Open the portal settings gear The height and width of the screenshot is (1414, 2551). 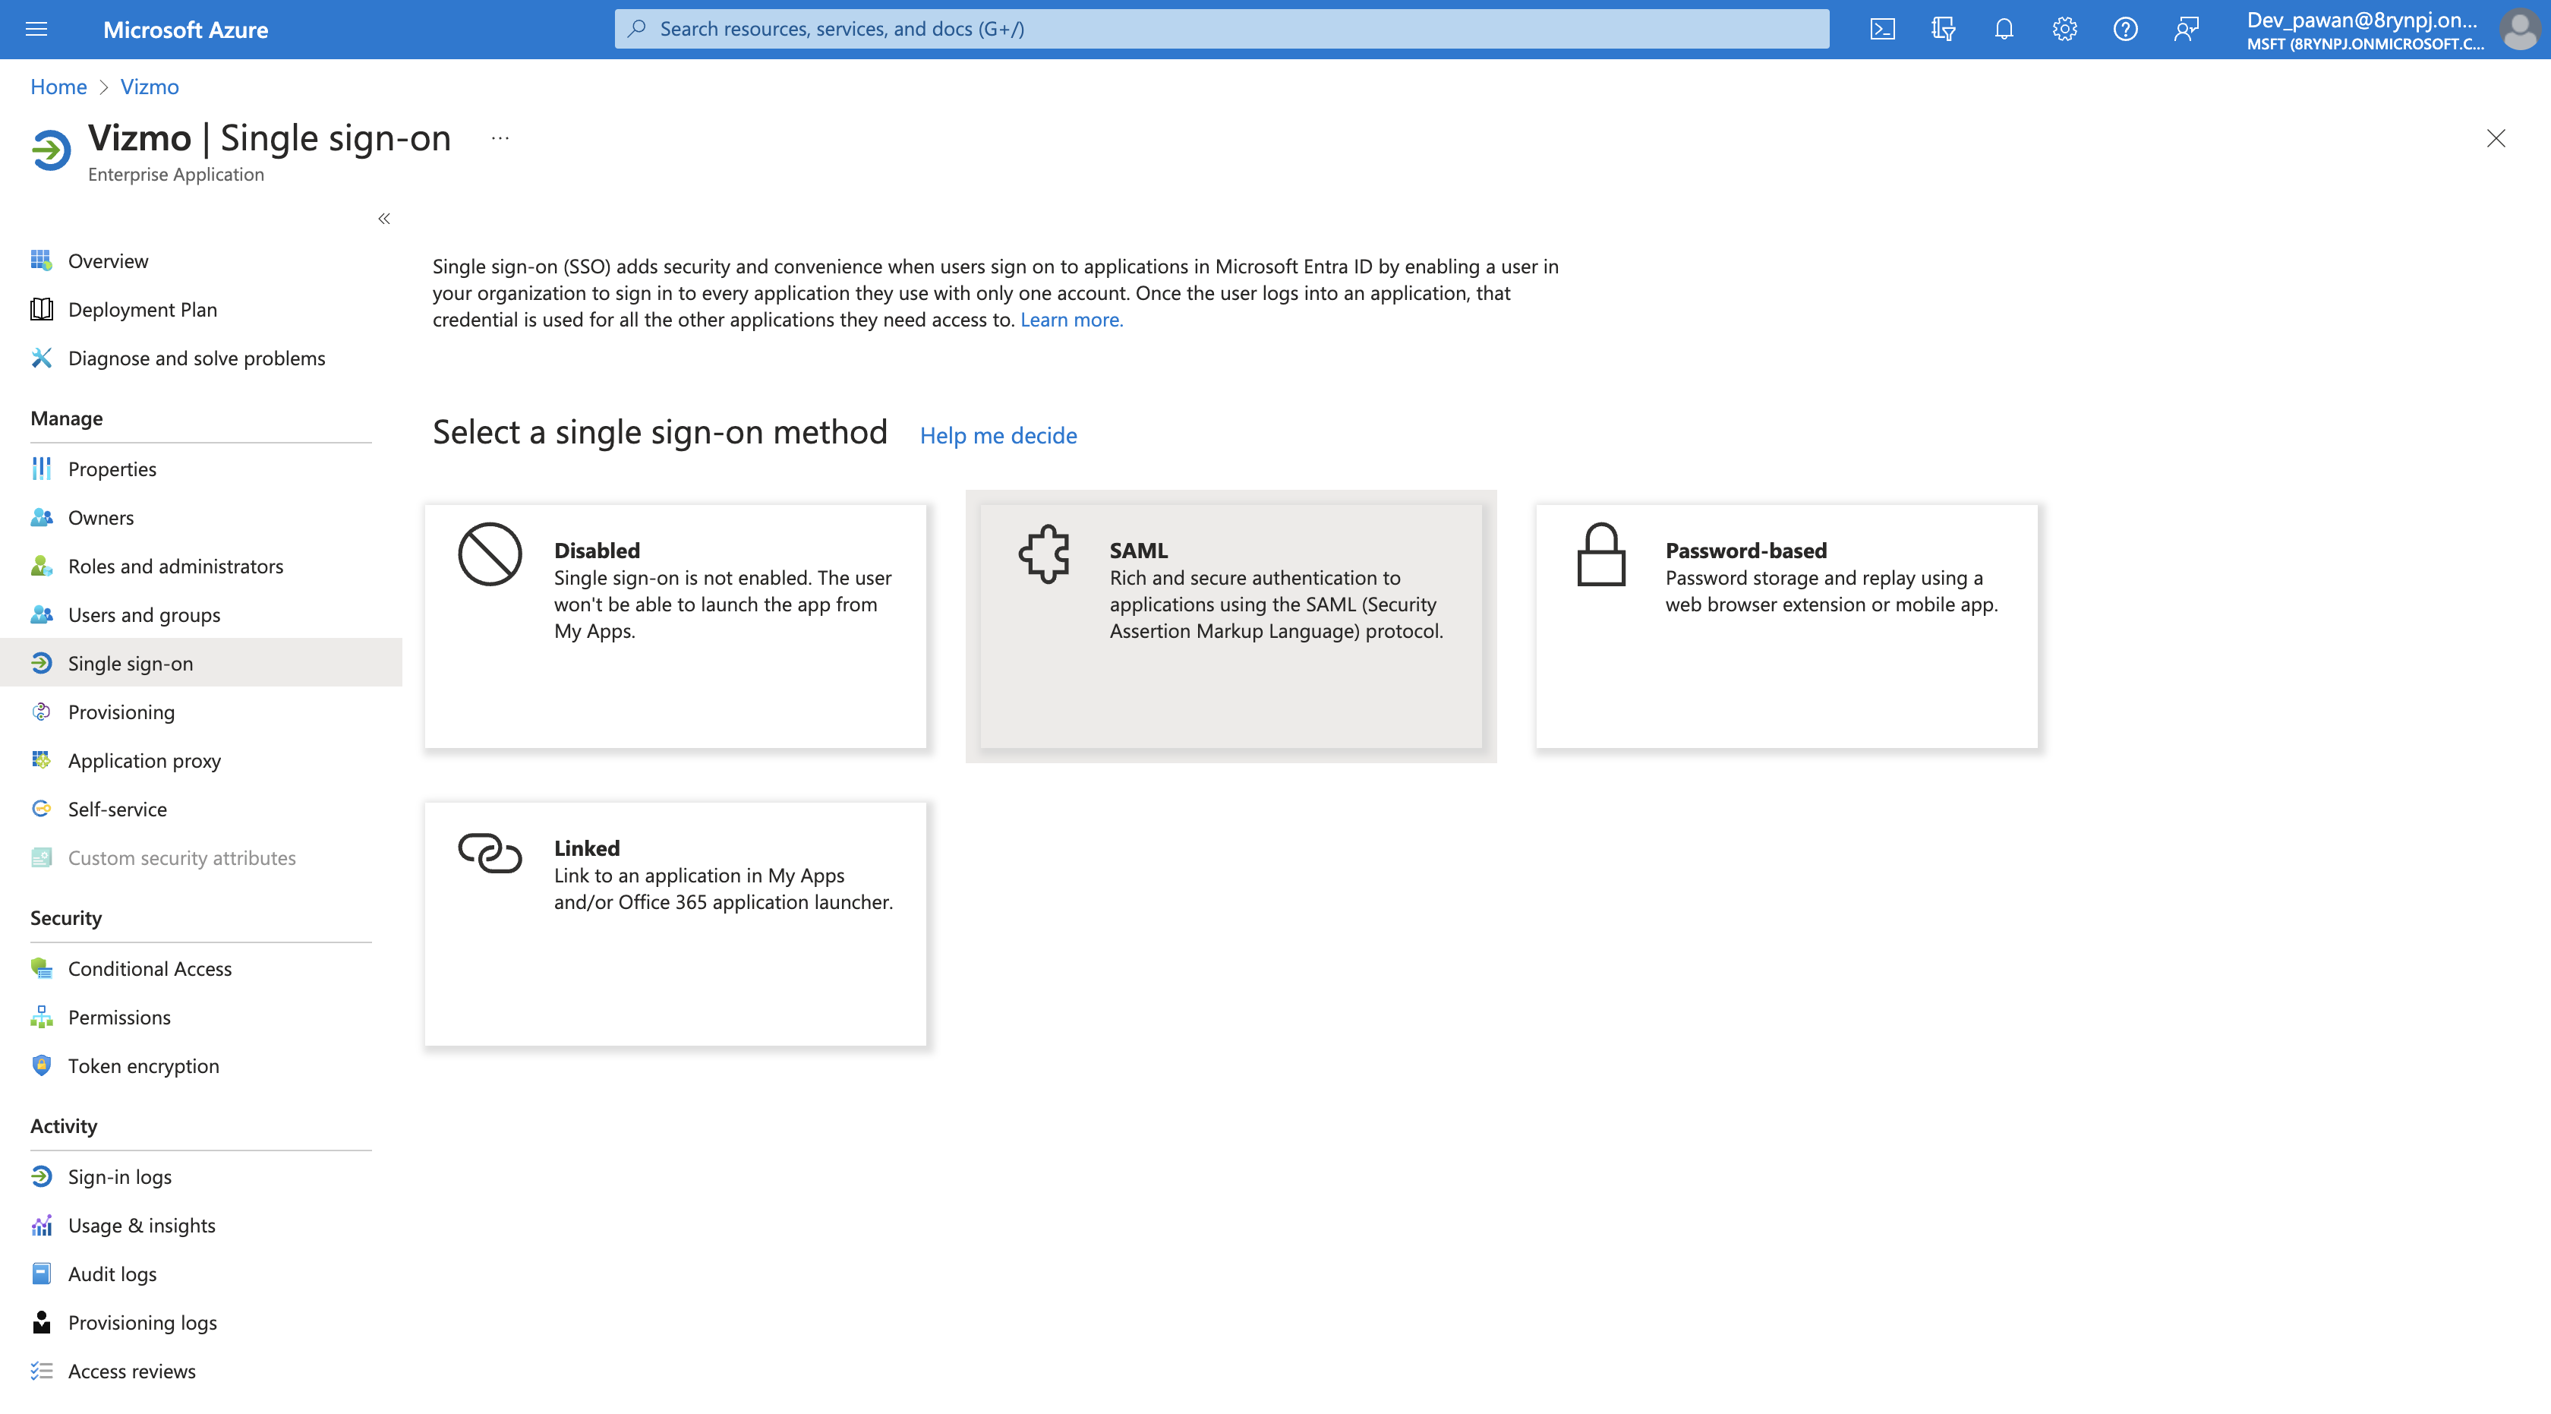(x=2064, y=29)
